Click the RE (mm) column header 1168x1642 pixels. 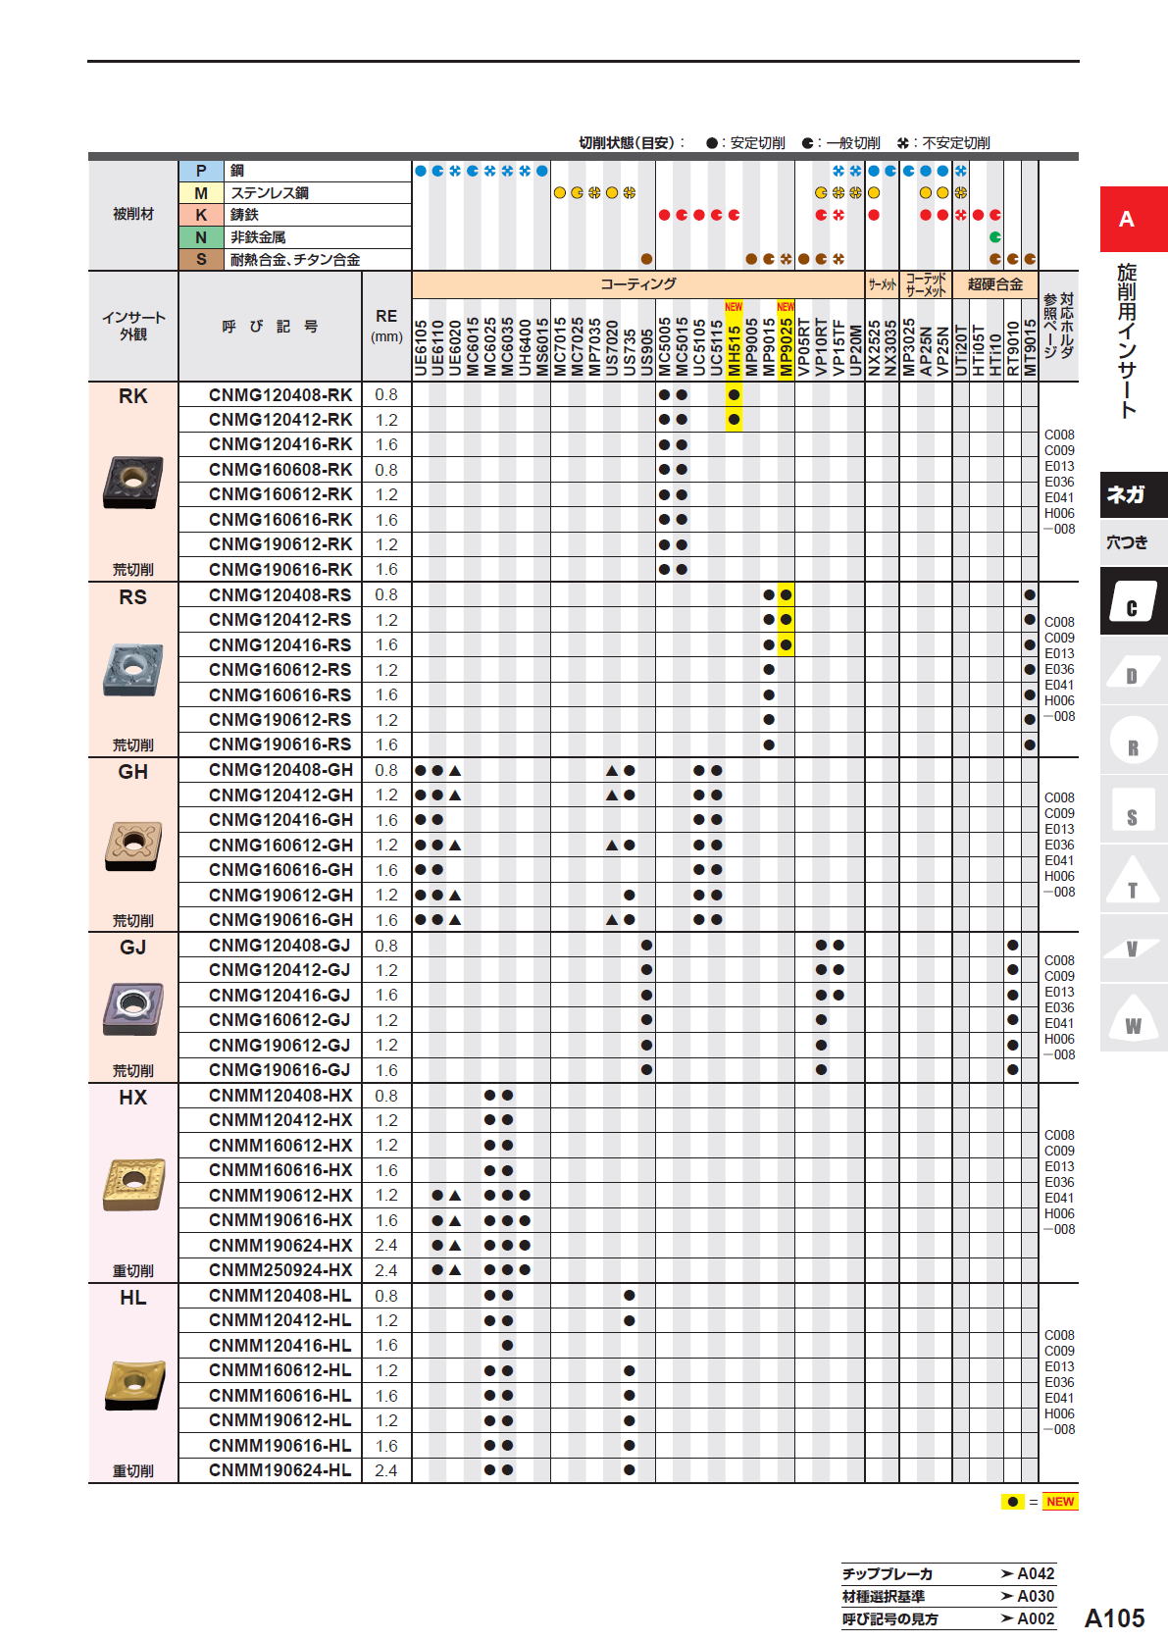(x=386, y=326)
